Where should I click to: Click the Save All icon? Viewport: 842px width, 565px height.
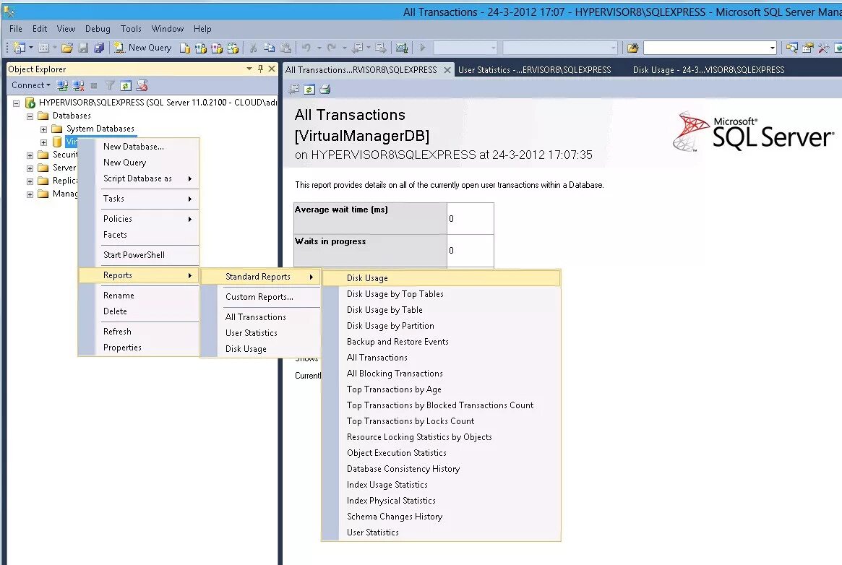pos(99,48)
